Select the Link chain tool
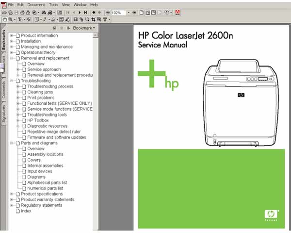Screen dimensions: 291x233 click(x=81, y=19)
